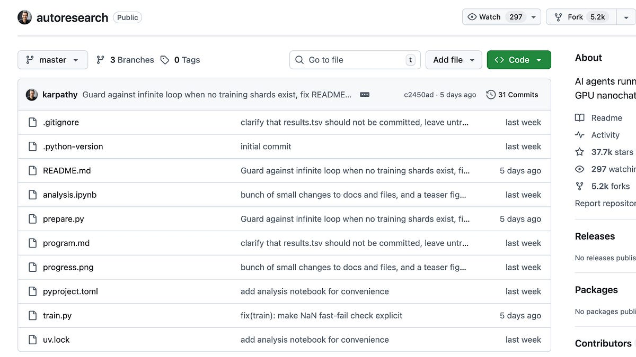Open the master branch selector dropdown
This screenshot has width=636, height=357.
[52, 60]
